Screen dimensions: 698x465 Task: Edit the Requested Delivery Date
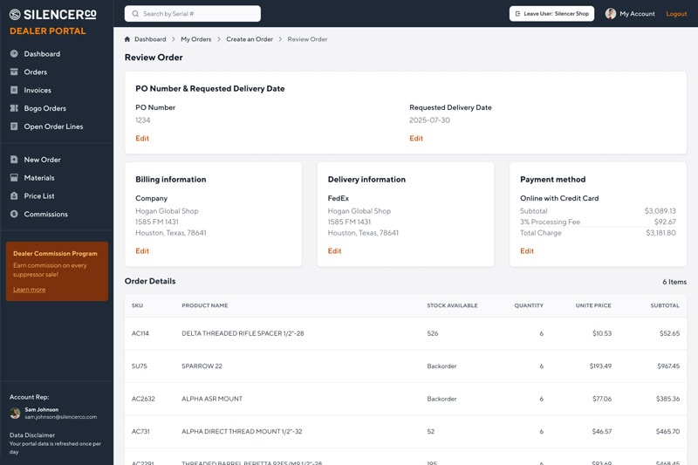click(416, 139)
